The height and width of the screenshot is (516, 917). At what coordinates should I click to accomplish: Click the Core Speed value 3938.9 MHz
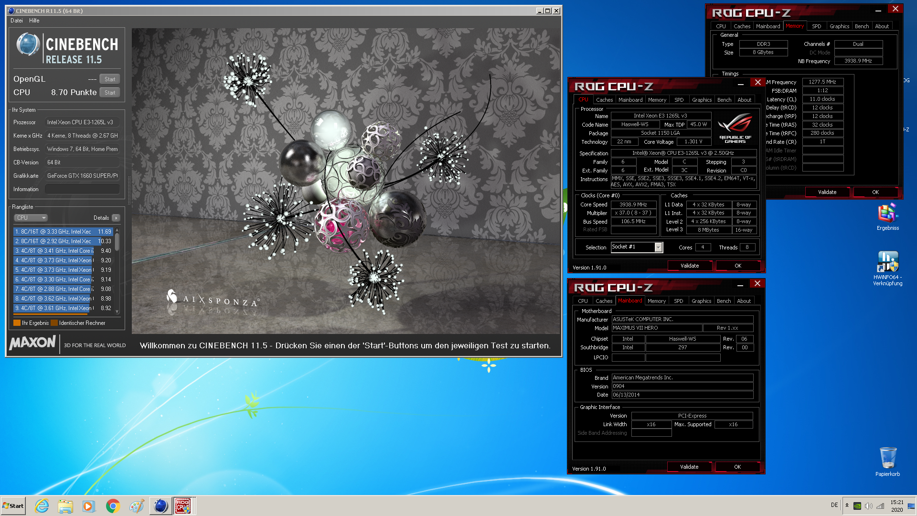click(x=633, y=204)
